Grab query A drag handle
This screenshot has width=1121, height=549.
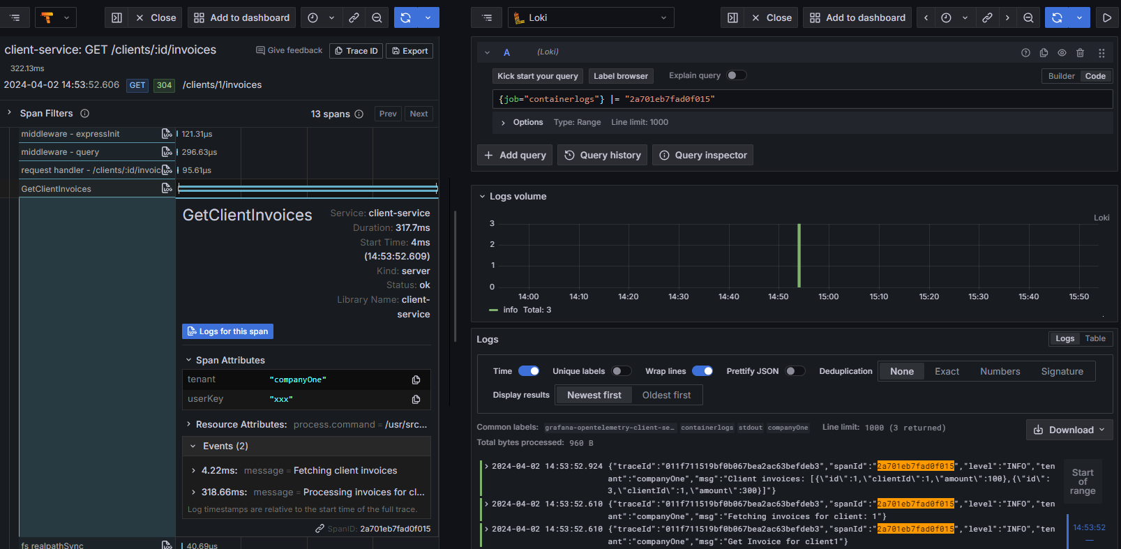click(1101, 52)
